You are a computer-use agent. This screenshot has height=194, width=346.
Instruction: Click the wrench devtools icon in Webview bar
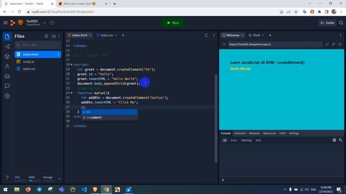click(334, 44)
